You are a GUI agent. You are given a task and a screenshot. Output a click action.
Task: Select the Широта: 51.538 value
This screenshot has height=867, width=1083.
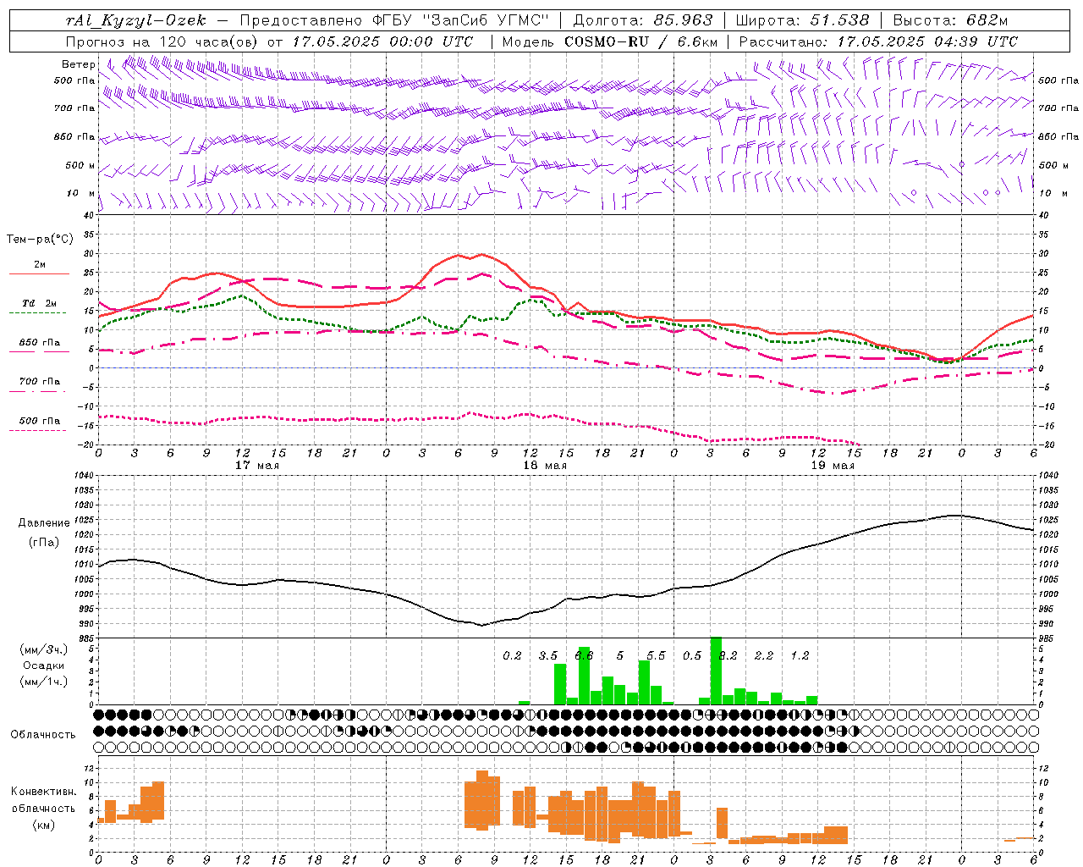tap(802, 20)
